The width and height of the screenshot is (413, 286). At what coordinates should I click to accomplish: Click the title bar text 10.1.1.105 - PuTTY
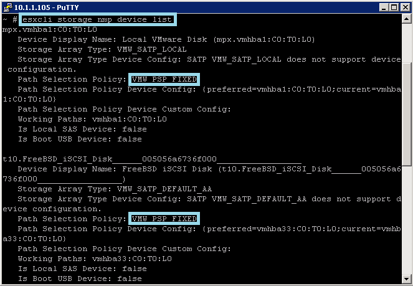point(46,7)
